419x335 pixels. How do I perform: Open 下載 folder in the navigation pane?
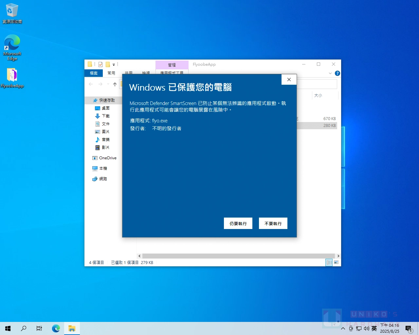pyautogui.click(x=106, y=116)
